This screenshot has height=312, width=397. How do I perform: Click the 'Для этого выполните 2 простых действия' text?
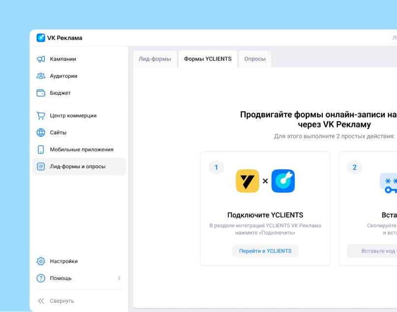pos(334,136)
